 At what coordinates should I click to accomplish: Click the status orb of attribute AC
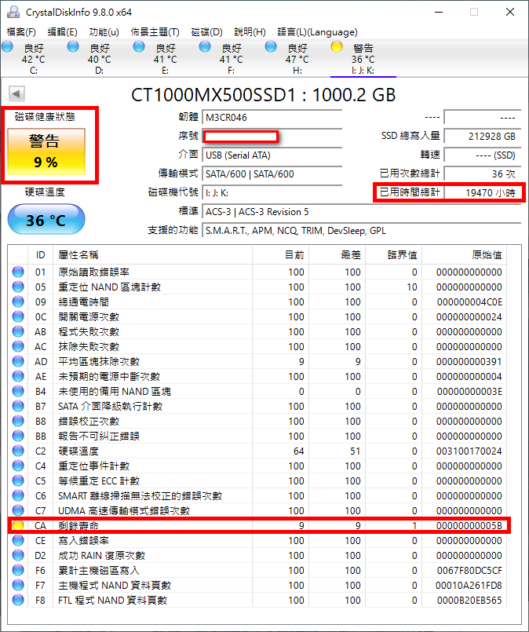(x=18, y=346)
